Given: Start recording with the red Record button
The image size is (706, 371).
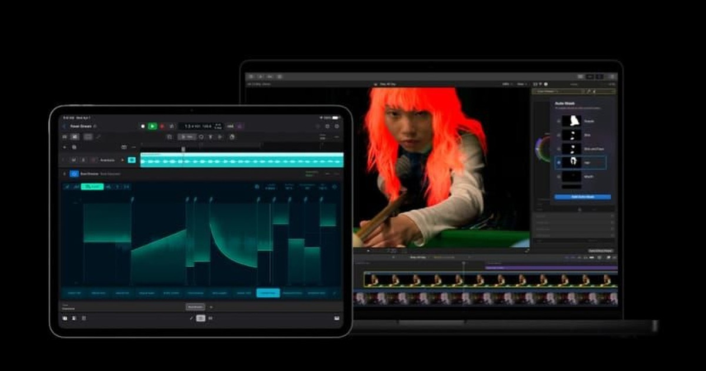Looking at the screenshot, I should (x=162, y=126).
